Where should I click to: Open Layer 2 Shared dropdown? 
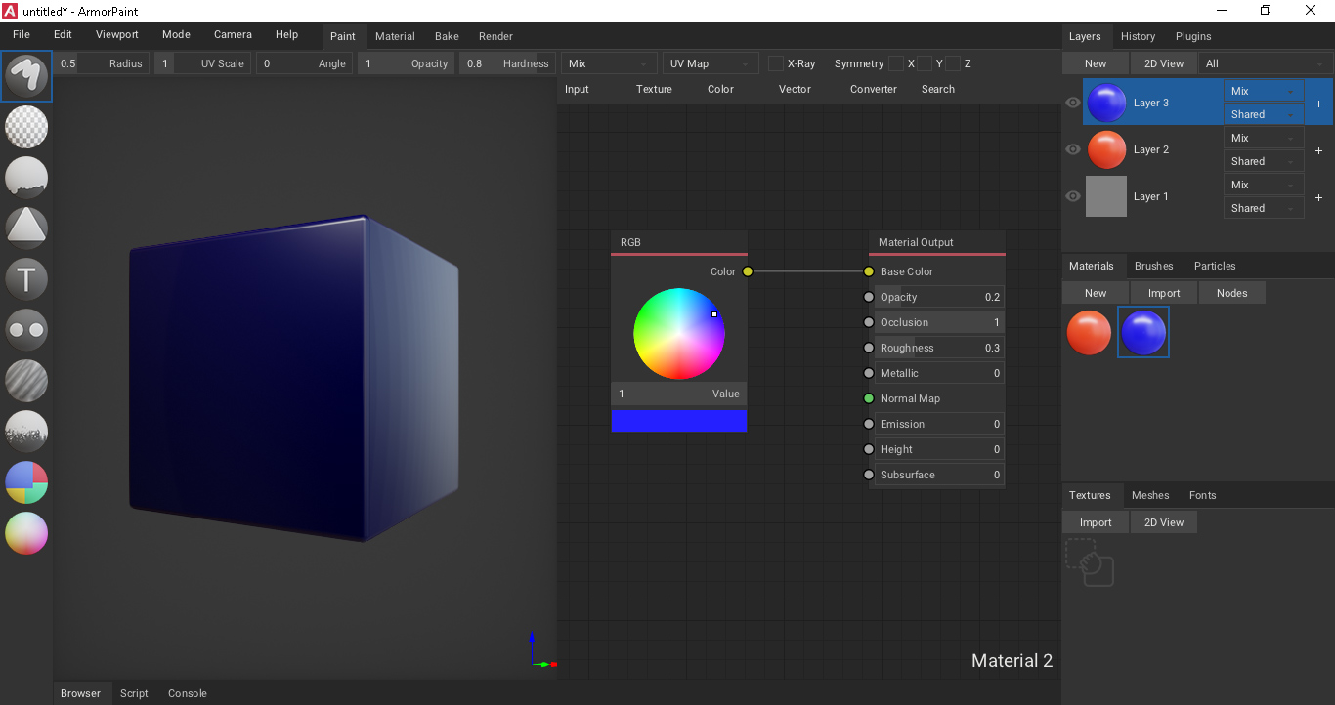[1264, 161]
